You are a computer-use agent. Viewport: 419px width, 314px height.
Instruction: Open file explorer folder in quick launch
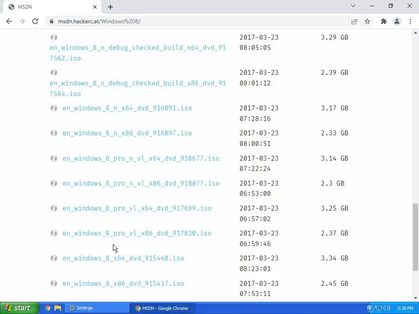point(57,308)
